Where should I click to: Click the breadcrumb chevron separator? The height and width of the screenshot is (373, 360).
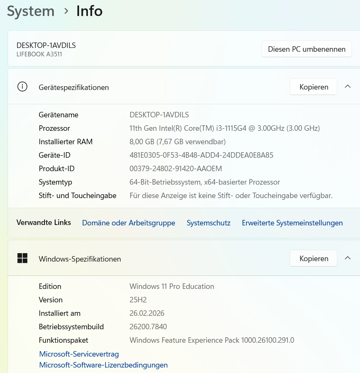pos(66,11)
